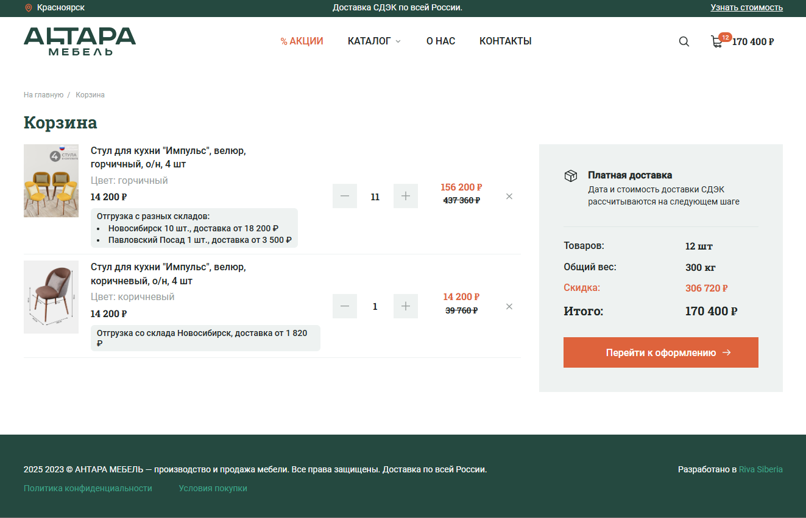Go to the О НАС page

click(440, 41)
